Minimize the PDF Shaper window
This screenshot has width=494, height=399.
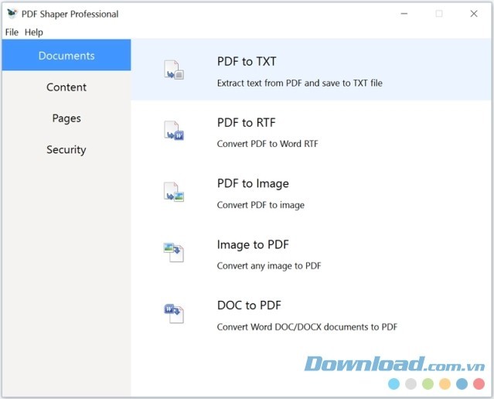(404, 14)
